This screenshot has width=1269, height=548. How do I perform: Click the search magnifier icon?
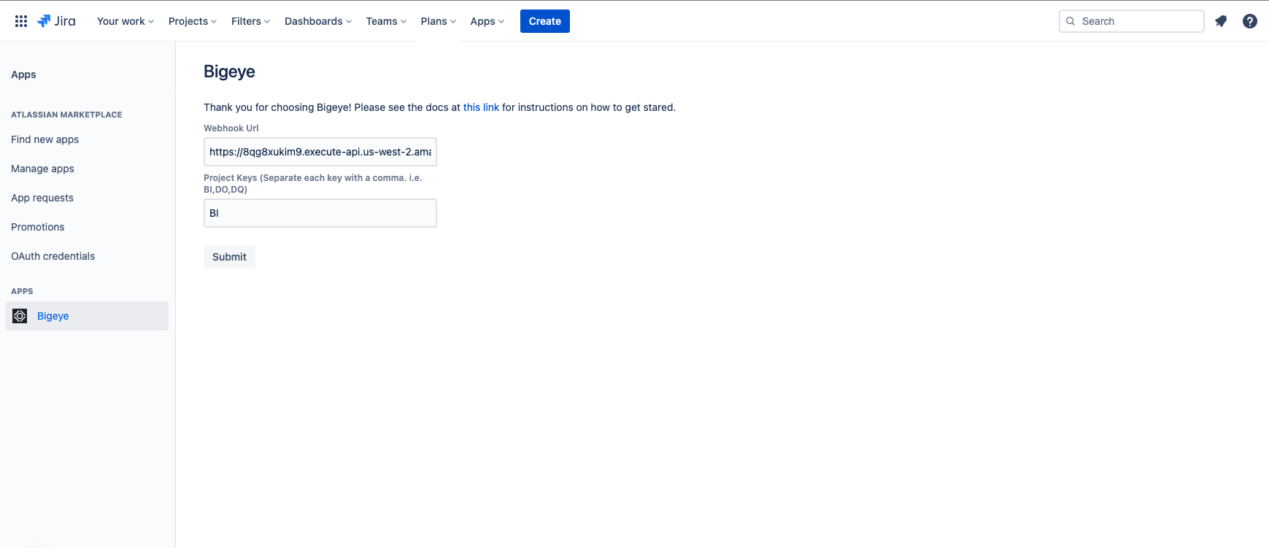click(x=1071, y=21)
